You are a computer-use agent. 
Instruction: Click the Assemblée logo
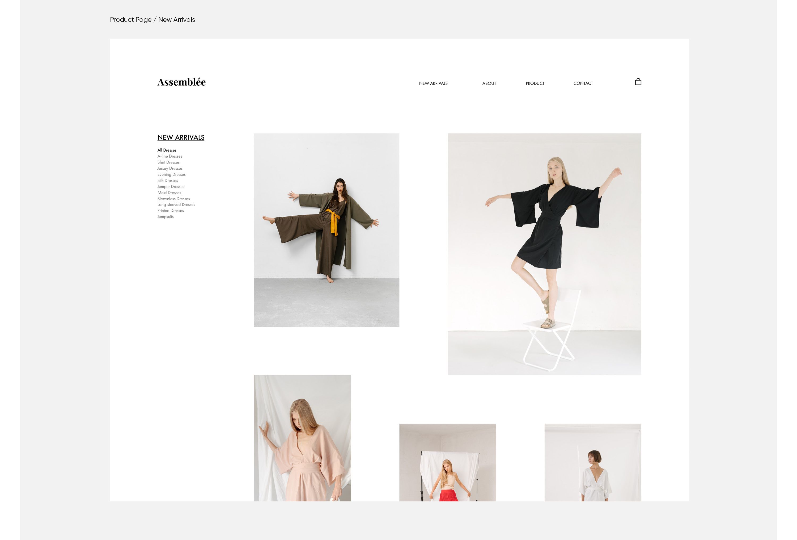click(x=181, y=82)
